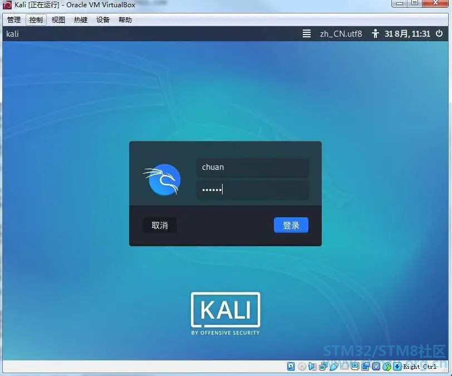Image resolution: width=452 pixels, height=376 pixels.
Task: Open the 视图 menu
Action: coord(58,19)
